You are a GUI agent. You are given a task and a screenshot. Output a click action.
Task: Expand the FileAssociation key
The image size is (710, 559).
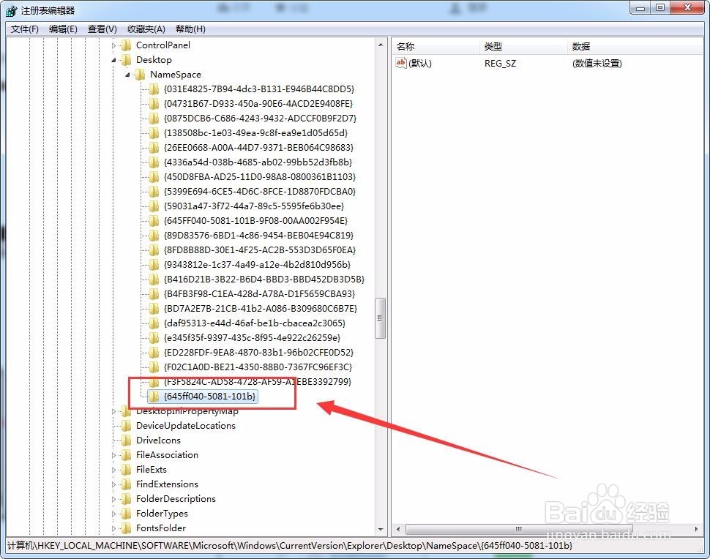113,455
